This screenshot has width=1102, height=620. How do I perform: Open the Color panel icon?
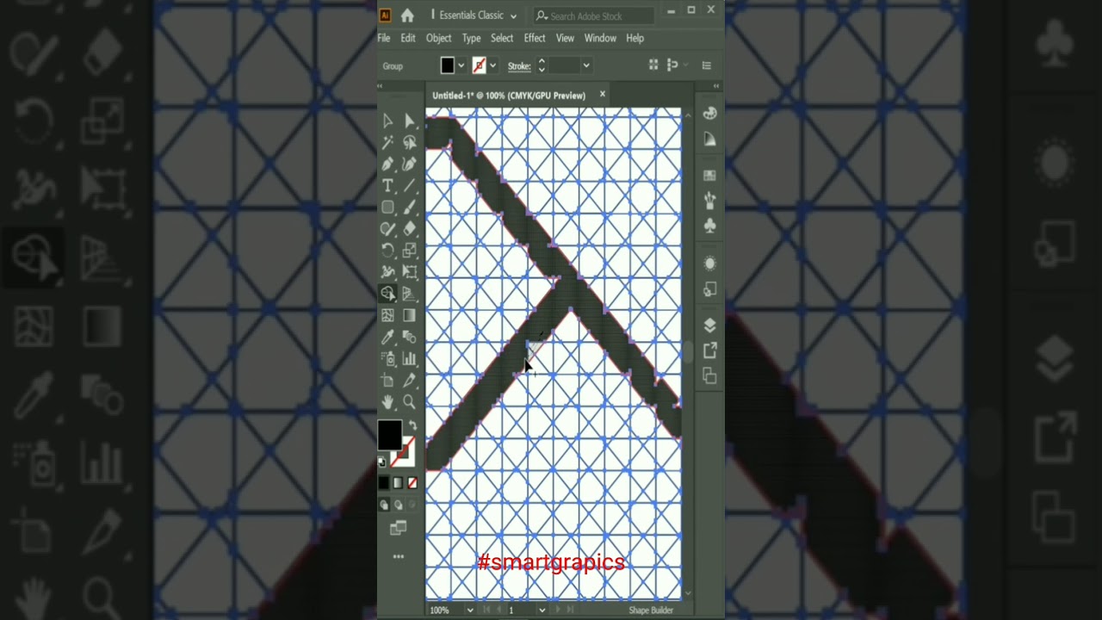(709, 113)
